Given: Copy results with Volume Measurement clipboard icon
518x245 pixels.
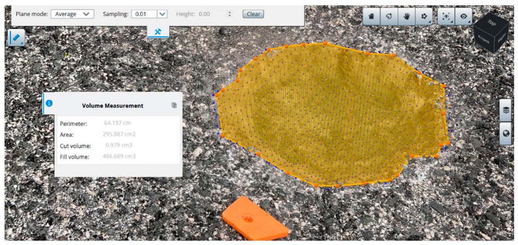Looking at the screenshot, I should coord(174,105).
